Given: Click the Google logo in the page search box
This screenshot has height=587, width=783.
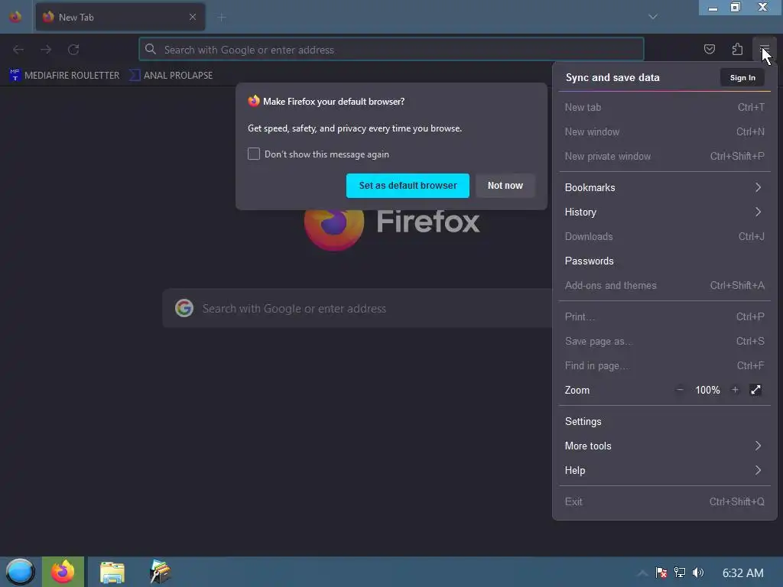Looking at the screenshot, I should [x=184, y=309].
